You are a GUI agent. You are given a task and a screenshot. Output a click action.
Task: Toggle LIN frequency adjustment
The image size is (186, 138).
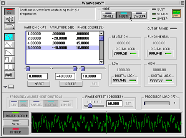pyautogui.click(x=14, y=103)
